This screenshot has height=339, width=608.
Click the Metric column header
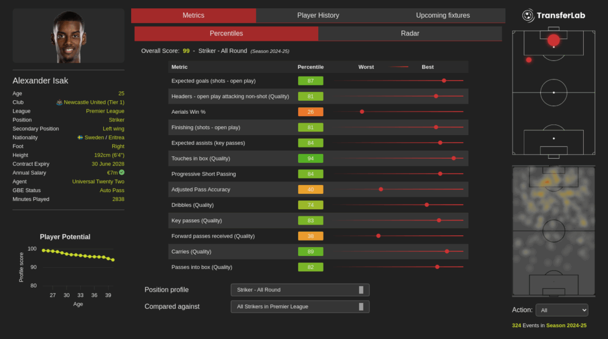pyautogui.click(x=179, y=67)
